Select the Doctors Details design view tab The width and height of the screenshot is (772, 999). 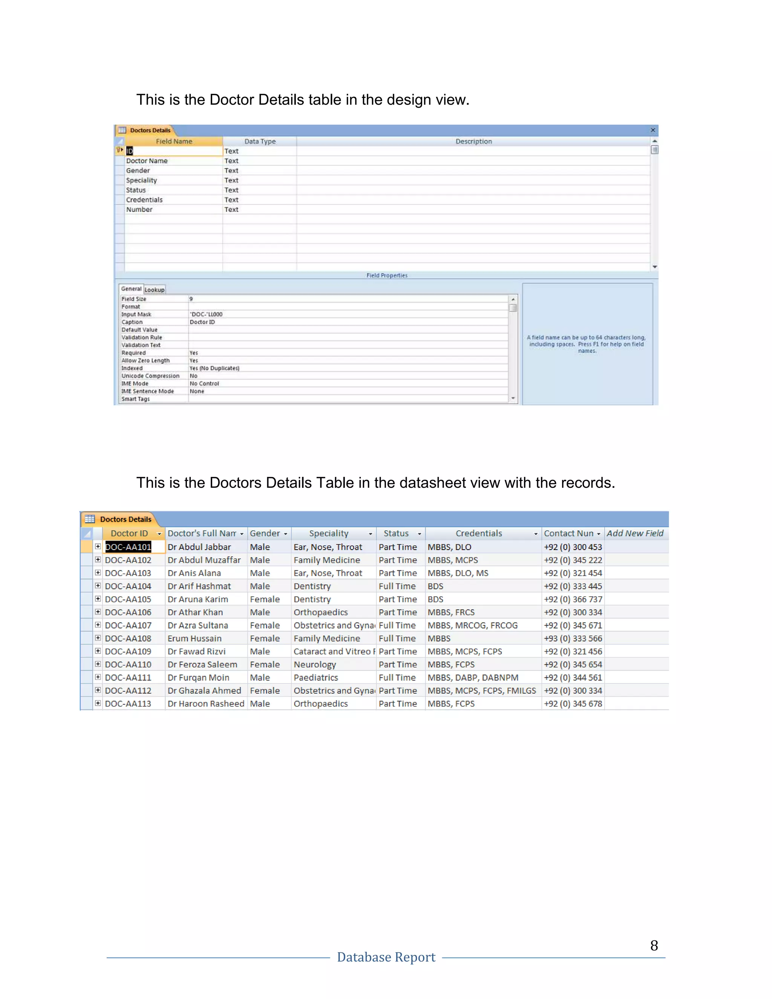(x=145, y=130)
